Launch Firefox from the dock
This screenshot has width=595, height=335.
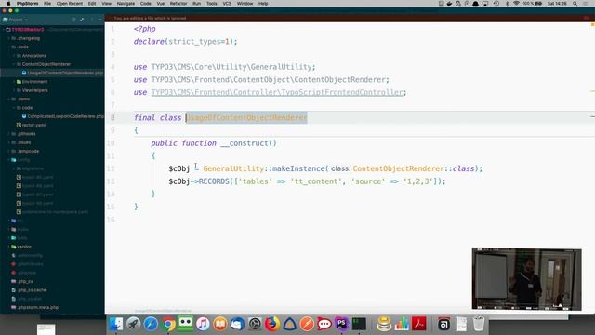(272, 324)
